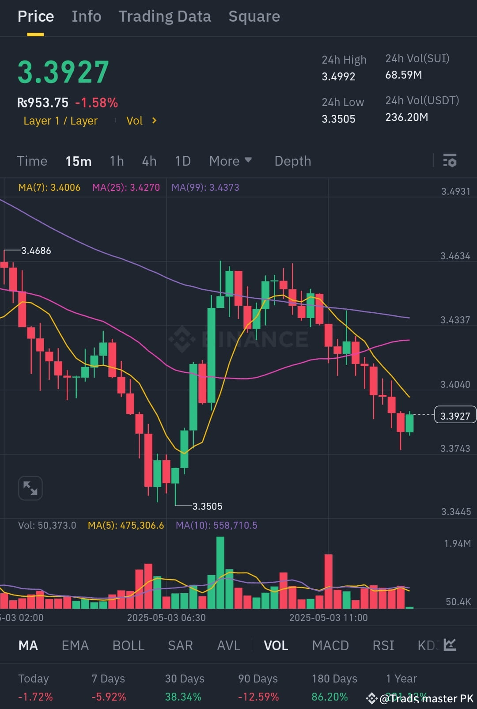Select the BOLL indicator
This screenshot has height=709, width=477.
(x=128, y=645)
